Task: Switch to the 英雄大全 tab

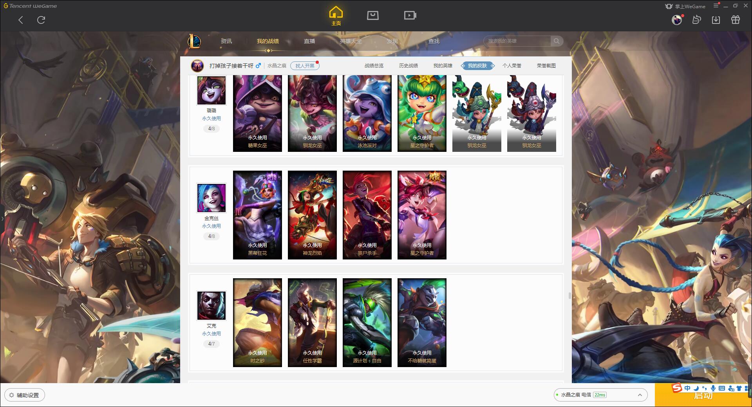Action: pos(351,41)
